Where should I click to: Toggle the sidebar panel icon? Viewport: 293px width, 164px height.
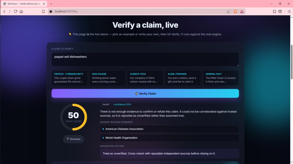coord(280,12)
